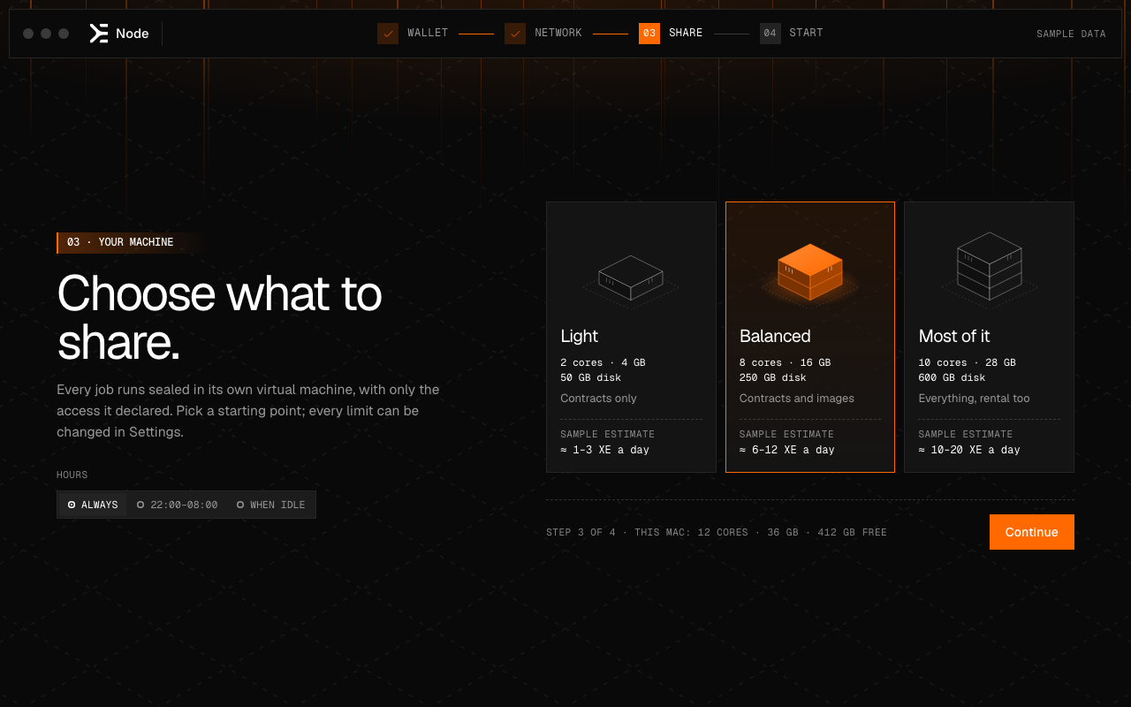Select the Always hours option
1131x707 pixels.
(93, 505)
